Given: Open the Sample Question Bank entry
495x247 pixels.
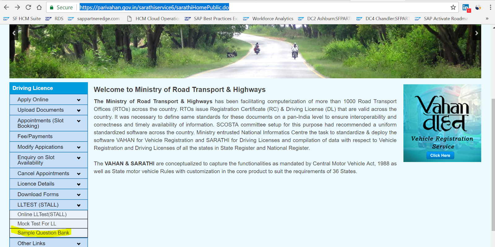Looking at the screenshot, I should tap(49, 233).
